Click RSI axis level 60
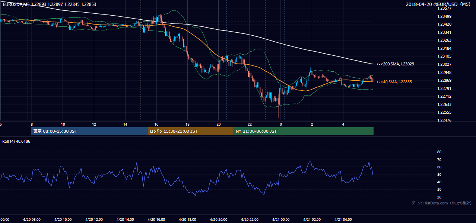 tap(439, 167)
